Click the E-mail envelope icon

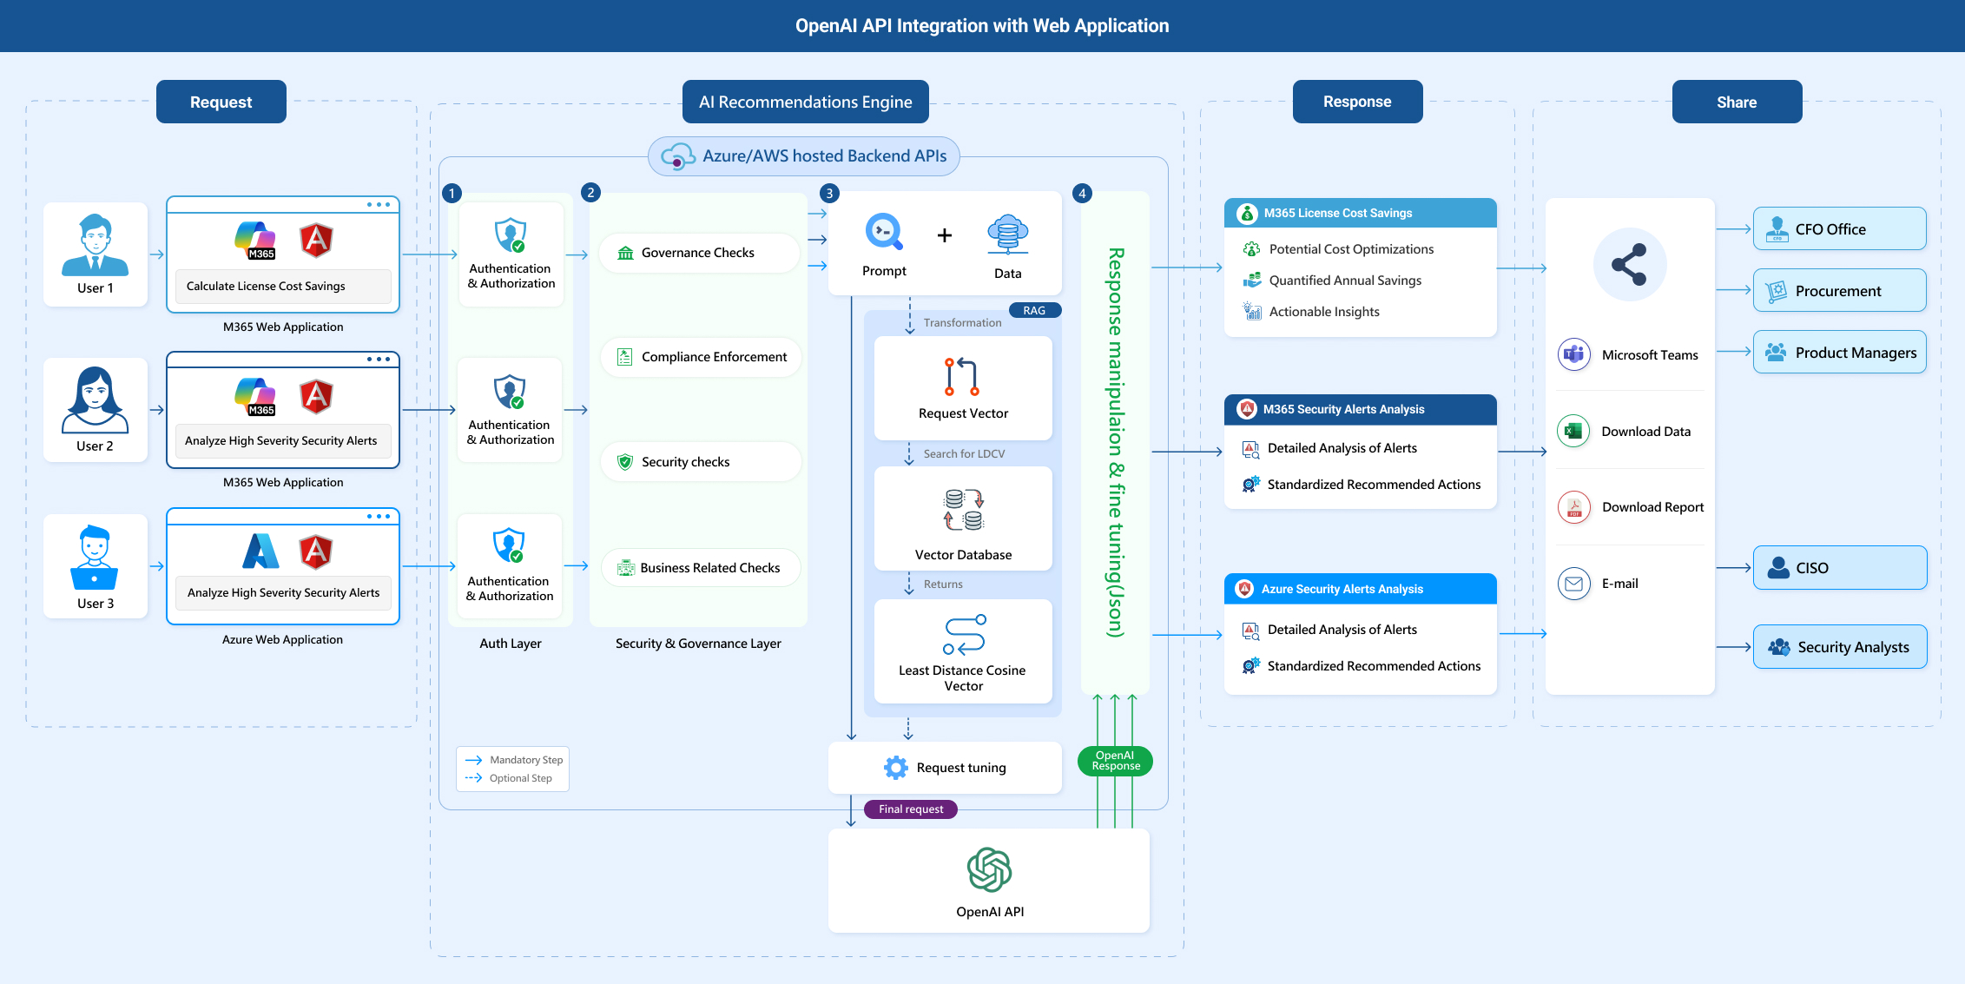pyautogui.click(x=1574, y=584)
